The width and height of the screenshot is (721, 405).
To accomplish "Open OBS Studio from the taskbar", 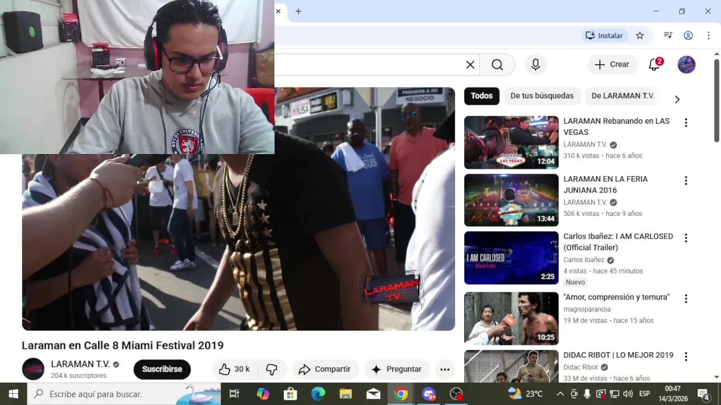I will pyautogui.click(x=456, y=394).
